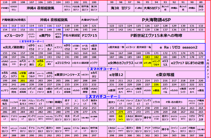This screenshot has width=211, height=138.
Task: Select the ギアス甘デジ cell
Action: coord(31,129)
